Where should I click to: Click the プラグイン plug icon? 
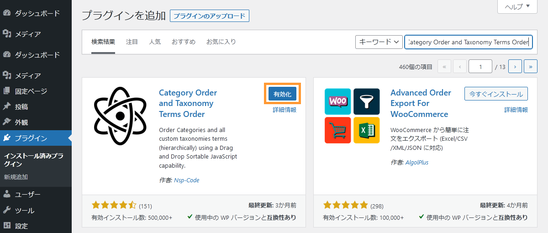click(7, 138)
